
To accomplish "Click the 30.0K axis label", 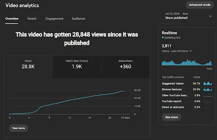I will 137,90.
